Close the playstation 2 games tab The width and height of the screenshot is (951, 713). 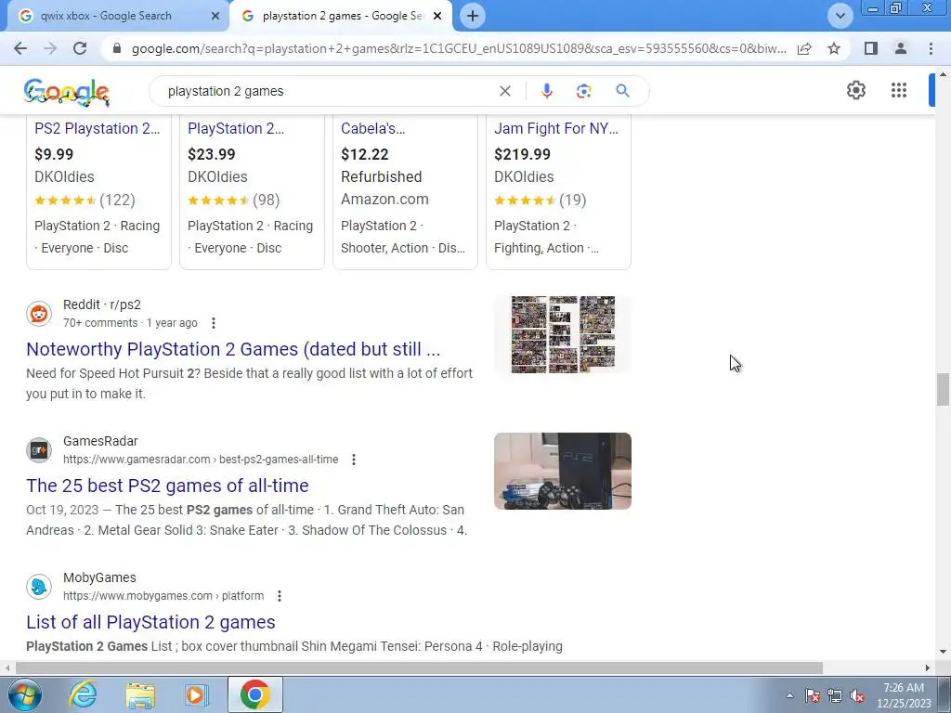437,16
